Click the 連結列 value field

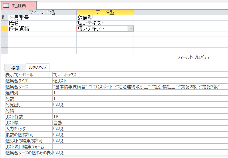[x=140, y=93]
